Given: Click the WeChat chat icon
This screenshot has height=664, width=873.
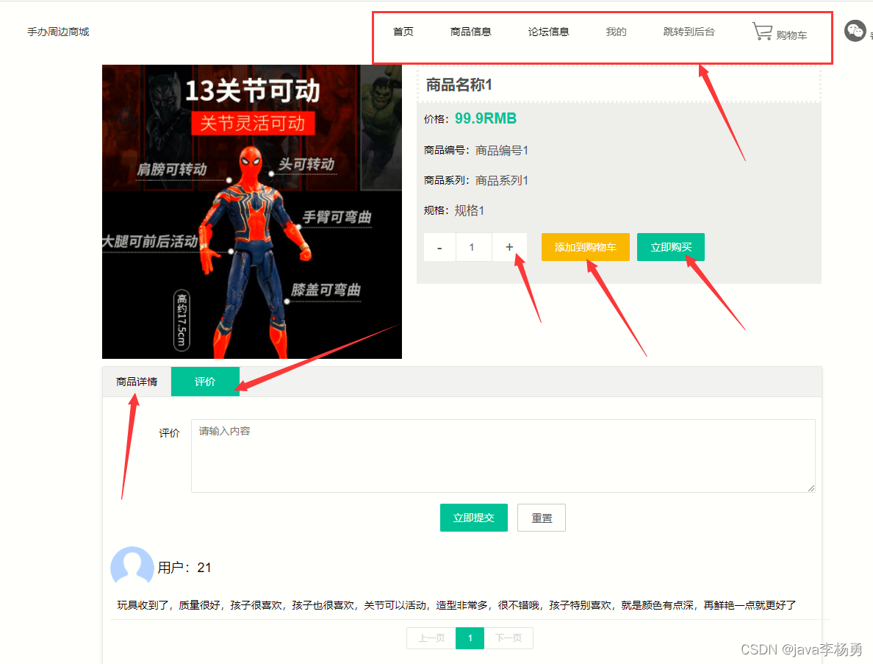Looking at the screenshot, I should [855, 31].
